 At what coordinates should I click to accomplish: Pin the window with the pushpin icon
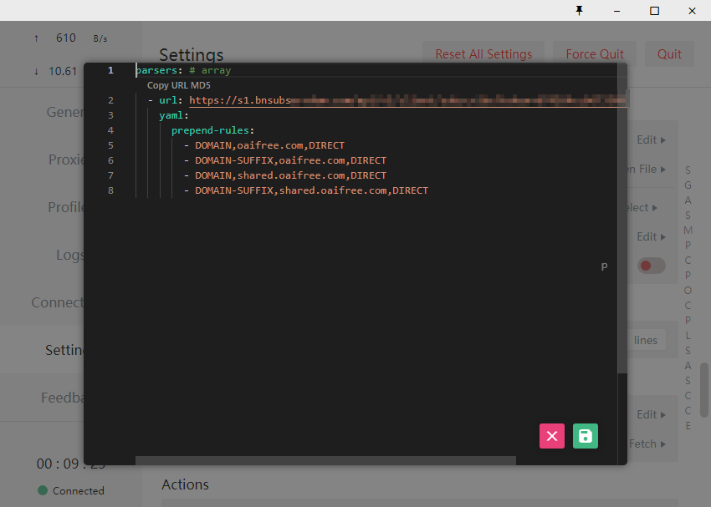[579, 10]
